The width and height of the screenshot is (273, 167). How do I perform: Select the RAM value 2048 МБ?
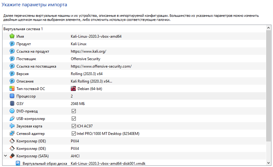point(78,103)
